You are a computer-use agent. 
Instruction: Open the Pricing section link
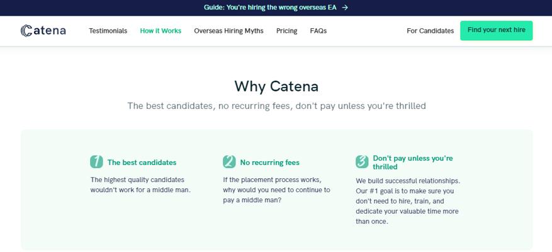click(286, 31)
